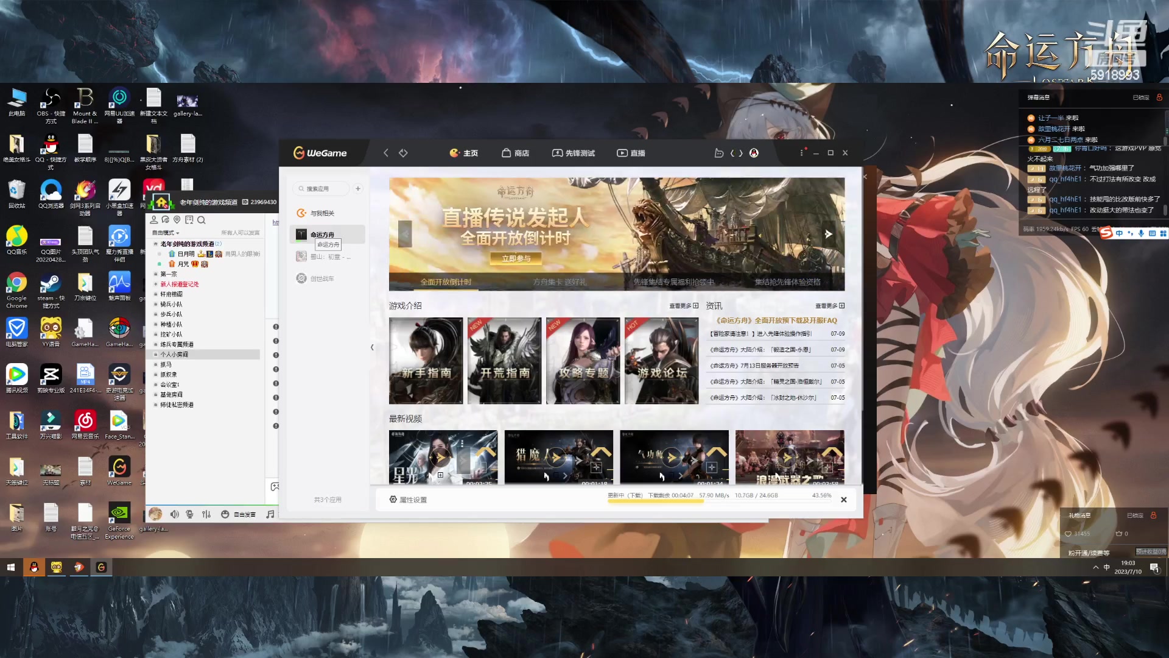Open the YY audio mixer sliders icon
1169x658 pixels.
click(x=206, y=514)
